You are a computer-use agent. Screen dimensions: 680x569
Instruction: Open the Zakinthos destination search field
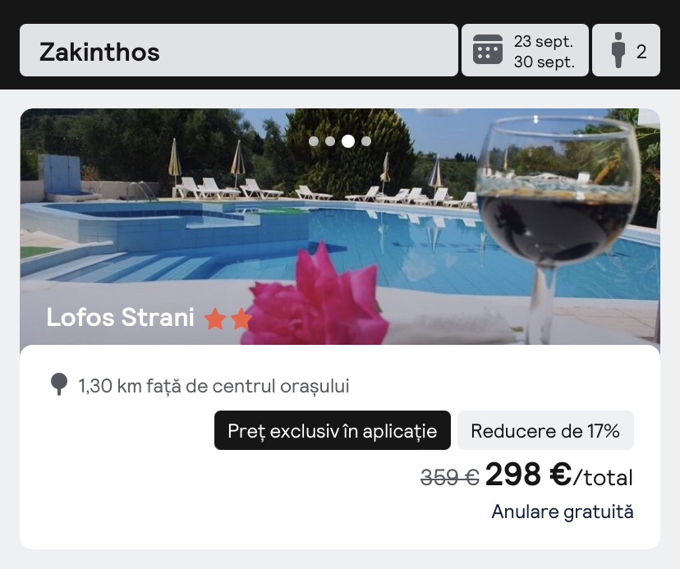pos(239,50)
